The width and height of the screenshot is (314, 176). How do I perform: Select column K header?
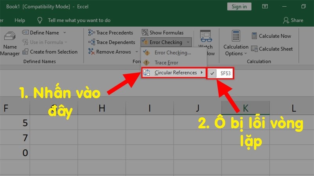point(246,108)
